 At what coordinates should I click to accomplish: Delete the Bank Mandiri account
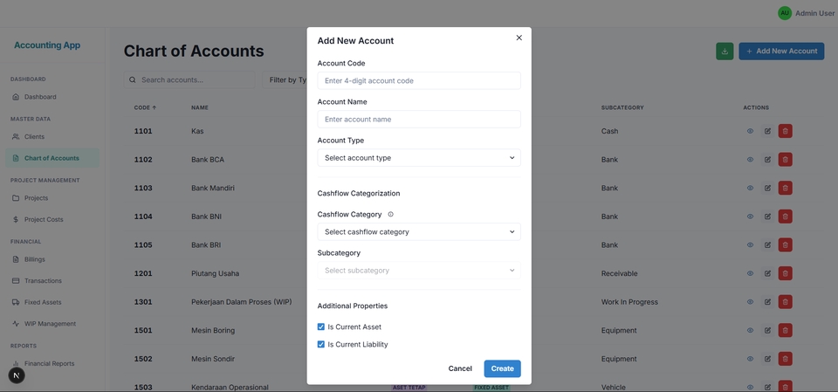click(x=785, y=188)
